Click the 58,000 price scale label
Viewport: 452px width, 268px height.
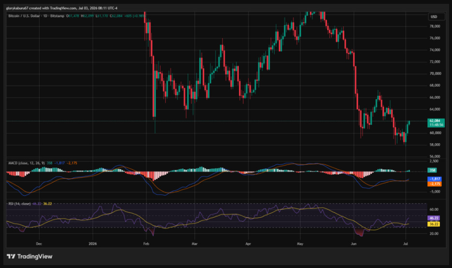click(435, 145)
